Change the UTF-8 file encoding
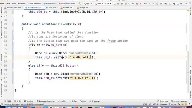 coord(155,104)
